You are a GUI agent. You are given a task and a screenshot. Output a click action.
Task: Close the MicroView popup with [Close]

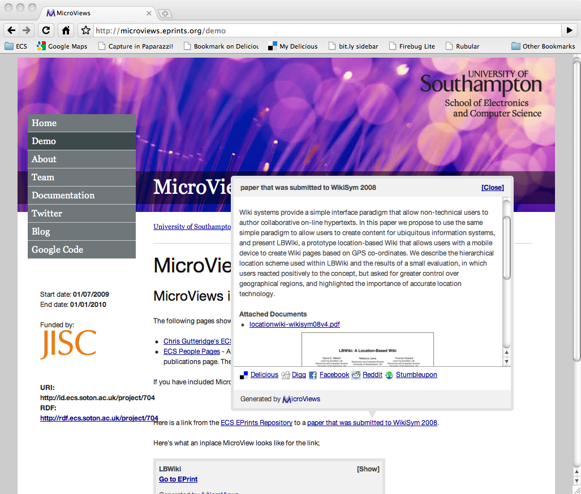[492, 188]
